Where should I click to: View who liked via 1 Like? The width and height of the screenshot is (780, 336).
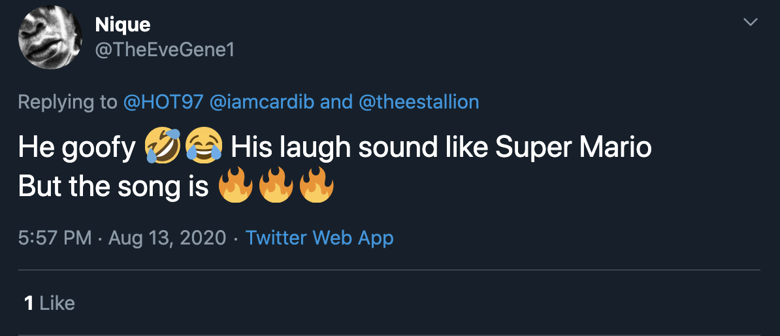point(50,303)
